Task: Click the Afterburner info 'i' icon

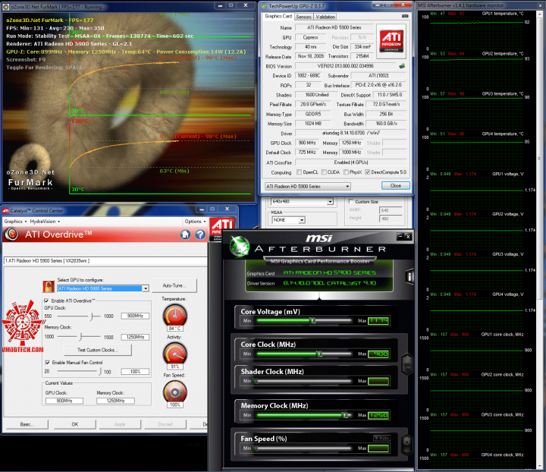Action: click(x=409, y=276)
